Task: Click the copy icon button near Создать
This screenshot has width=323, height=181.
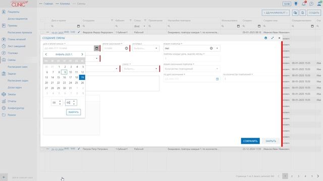Action: click(x=295, y=13)
